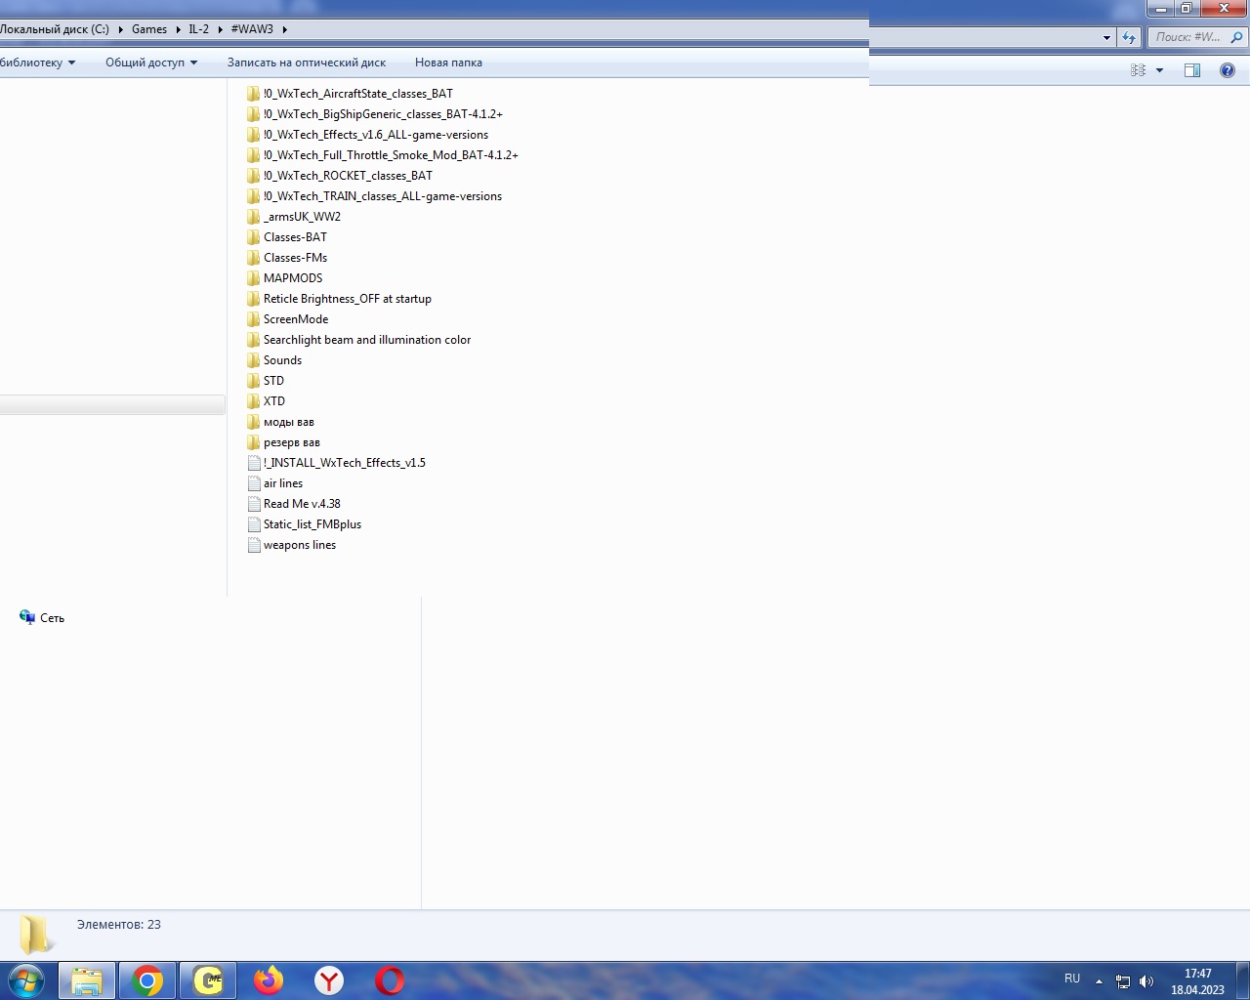Select the !0_WxTech_Full_Throttle_Smoke_Mod folder icon
The width and height of the screenshot is (1250, 1000).
(x=254, y=155)
